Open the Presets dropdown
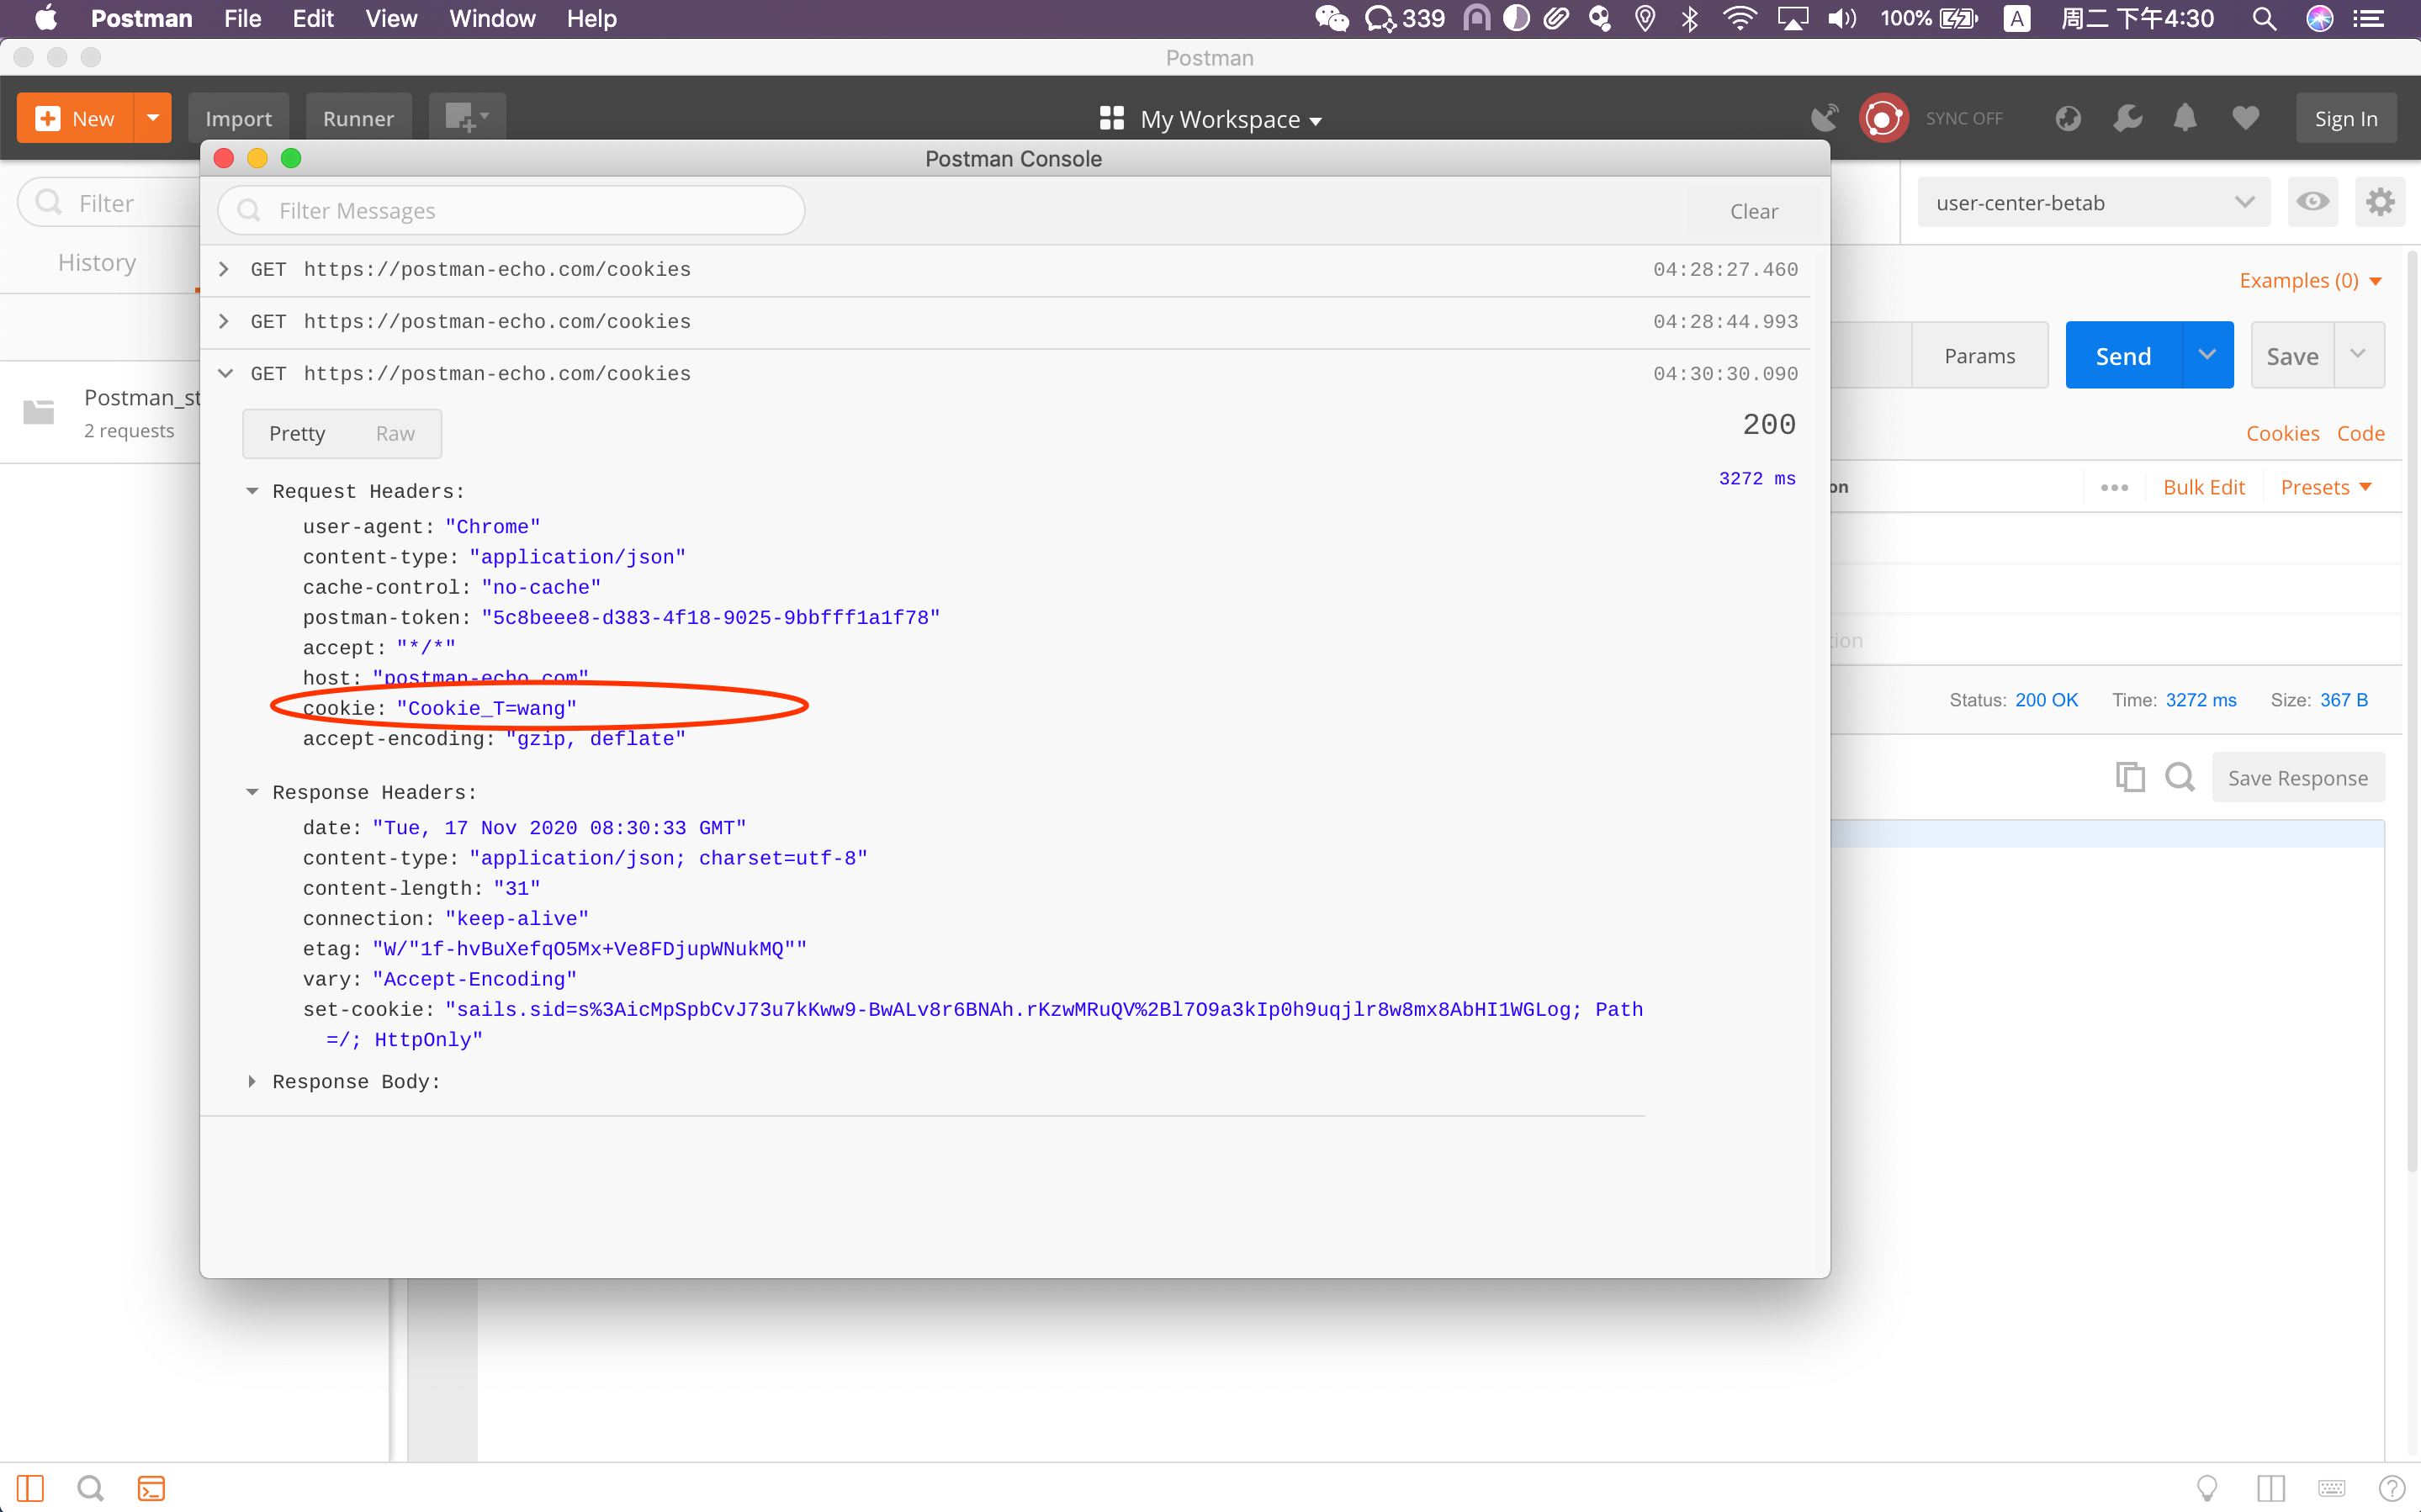The height and width of the screenshot is (1512, 2421). point(2325,487)
